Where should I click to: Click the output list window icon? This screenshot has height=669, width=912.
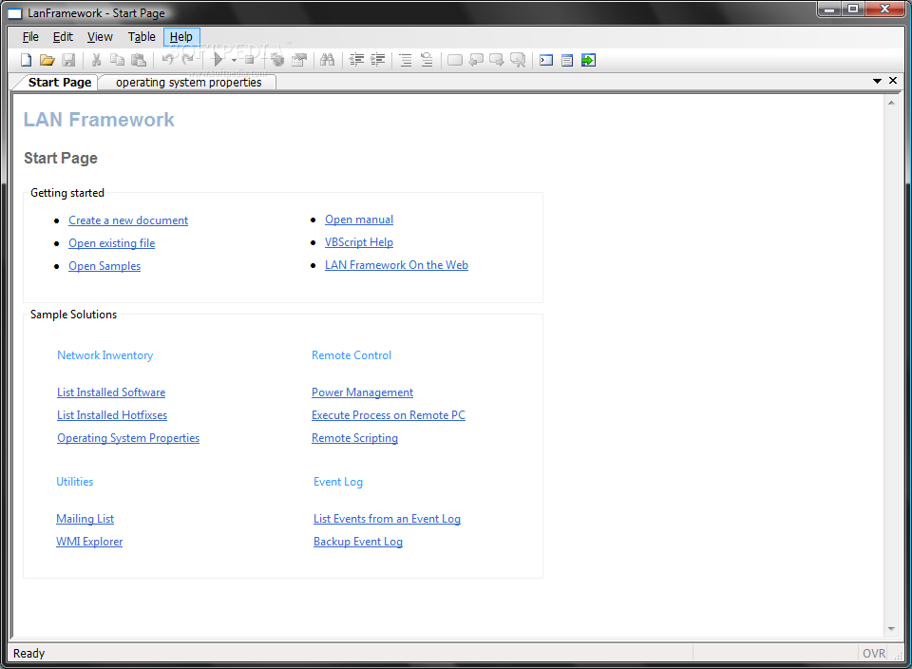tap(567, 60)
